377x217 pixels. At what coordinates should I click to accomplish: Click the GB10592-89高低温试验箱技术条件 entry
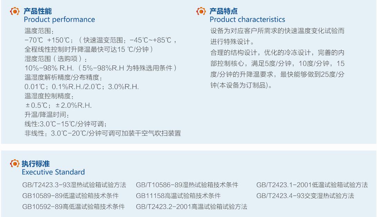point(74,206)
